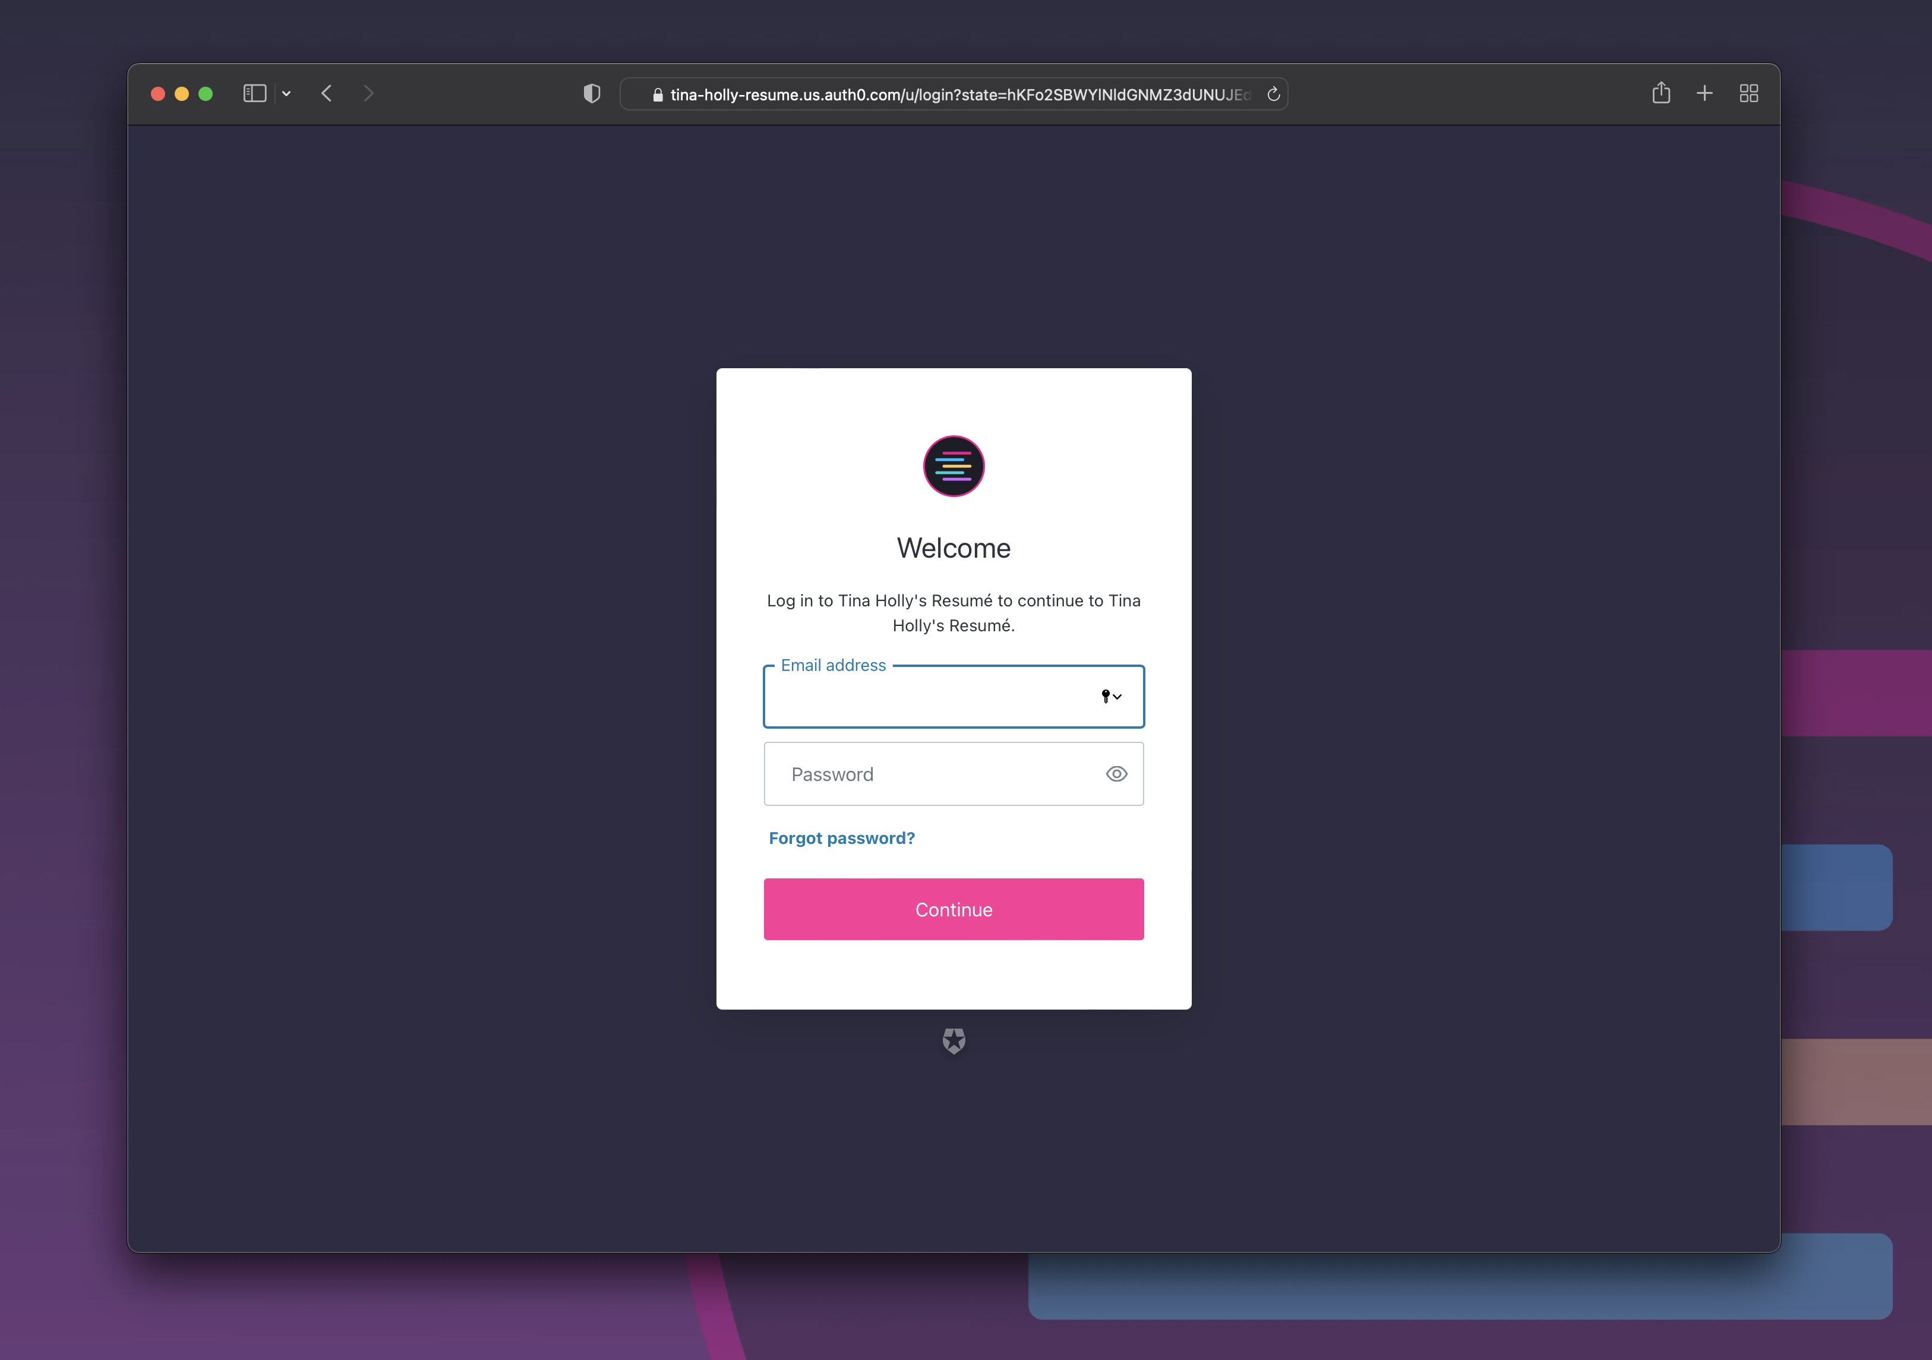Minimize the window with yellow button

[x=181, y=93]
